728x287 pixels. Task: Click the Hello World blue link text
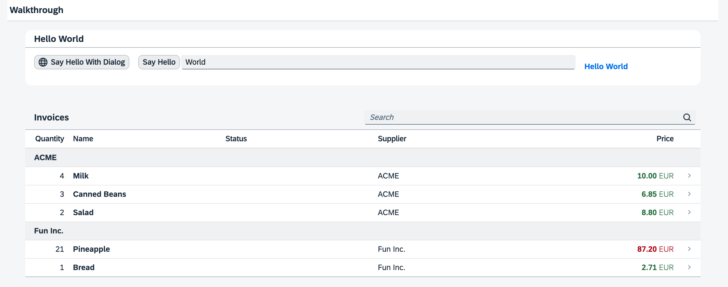pos(606,66)
